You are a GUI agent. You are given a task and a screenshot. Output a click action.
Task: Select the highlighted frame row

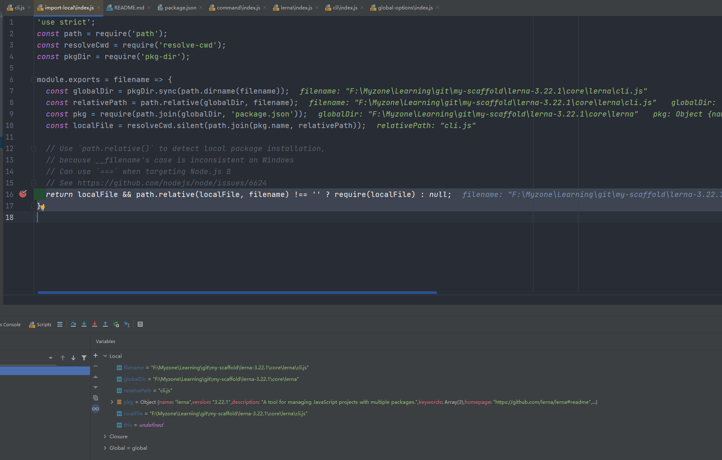45,371
